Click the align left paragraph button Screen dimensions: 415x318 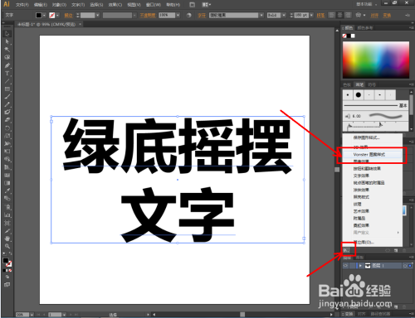pyautogui.click(x=332, y=15)
